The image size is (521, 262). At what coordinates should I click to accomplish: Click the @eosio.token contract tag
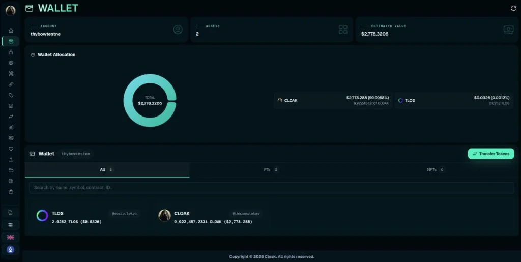124,214
